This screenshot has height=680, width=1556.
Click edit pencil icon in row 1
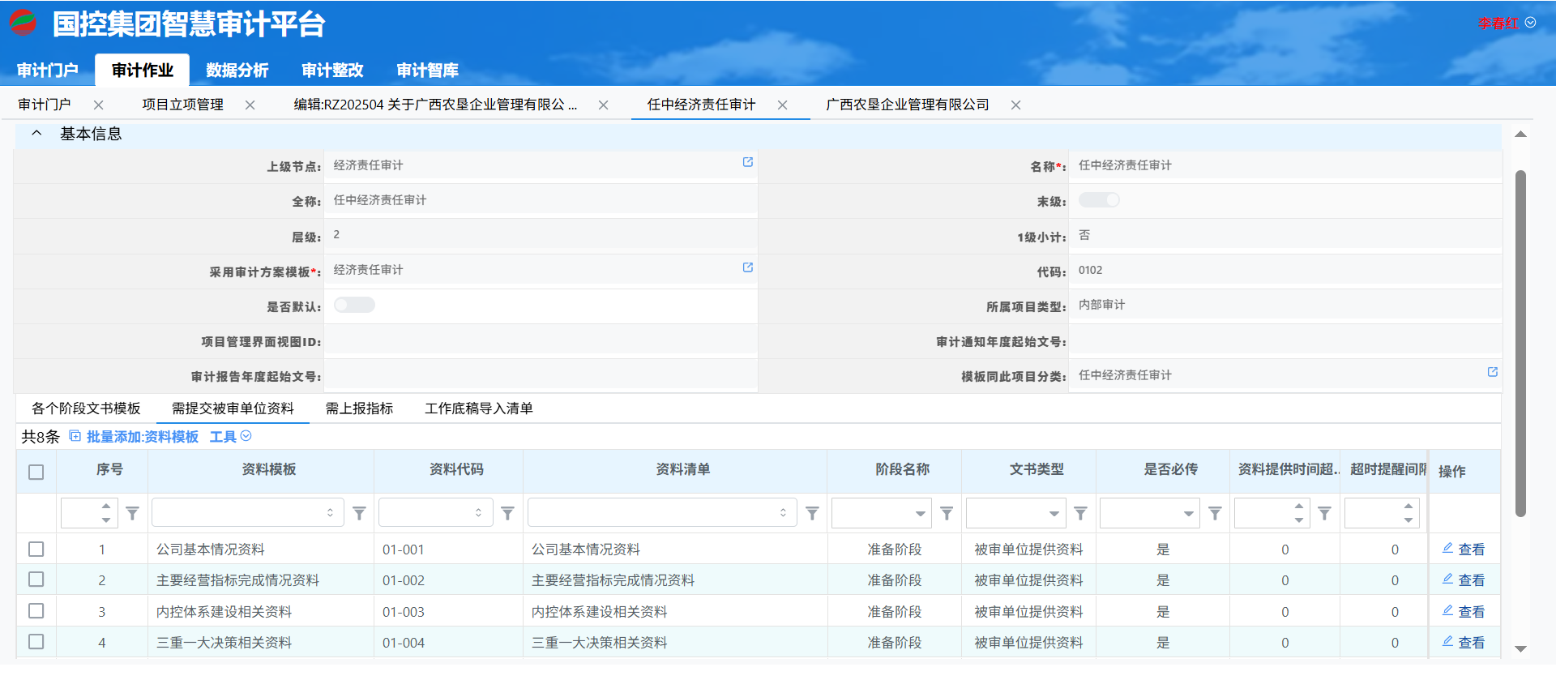[x=1447, y=549]
